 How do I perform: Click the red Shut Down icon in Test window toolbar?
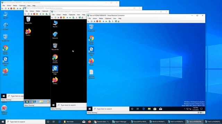coord(97,21)
